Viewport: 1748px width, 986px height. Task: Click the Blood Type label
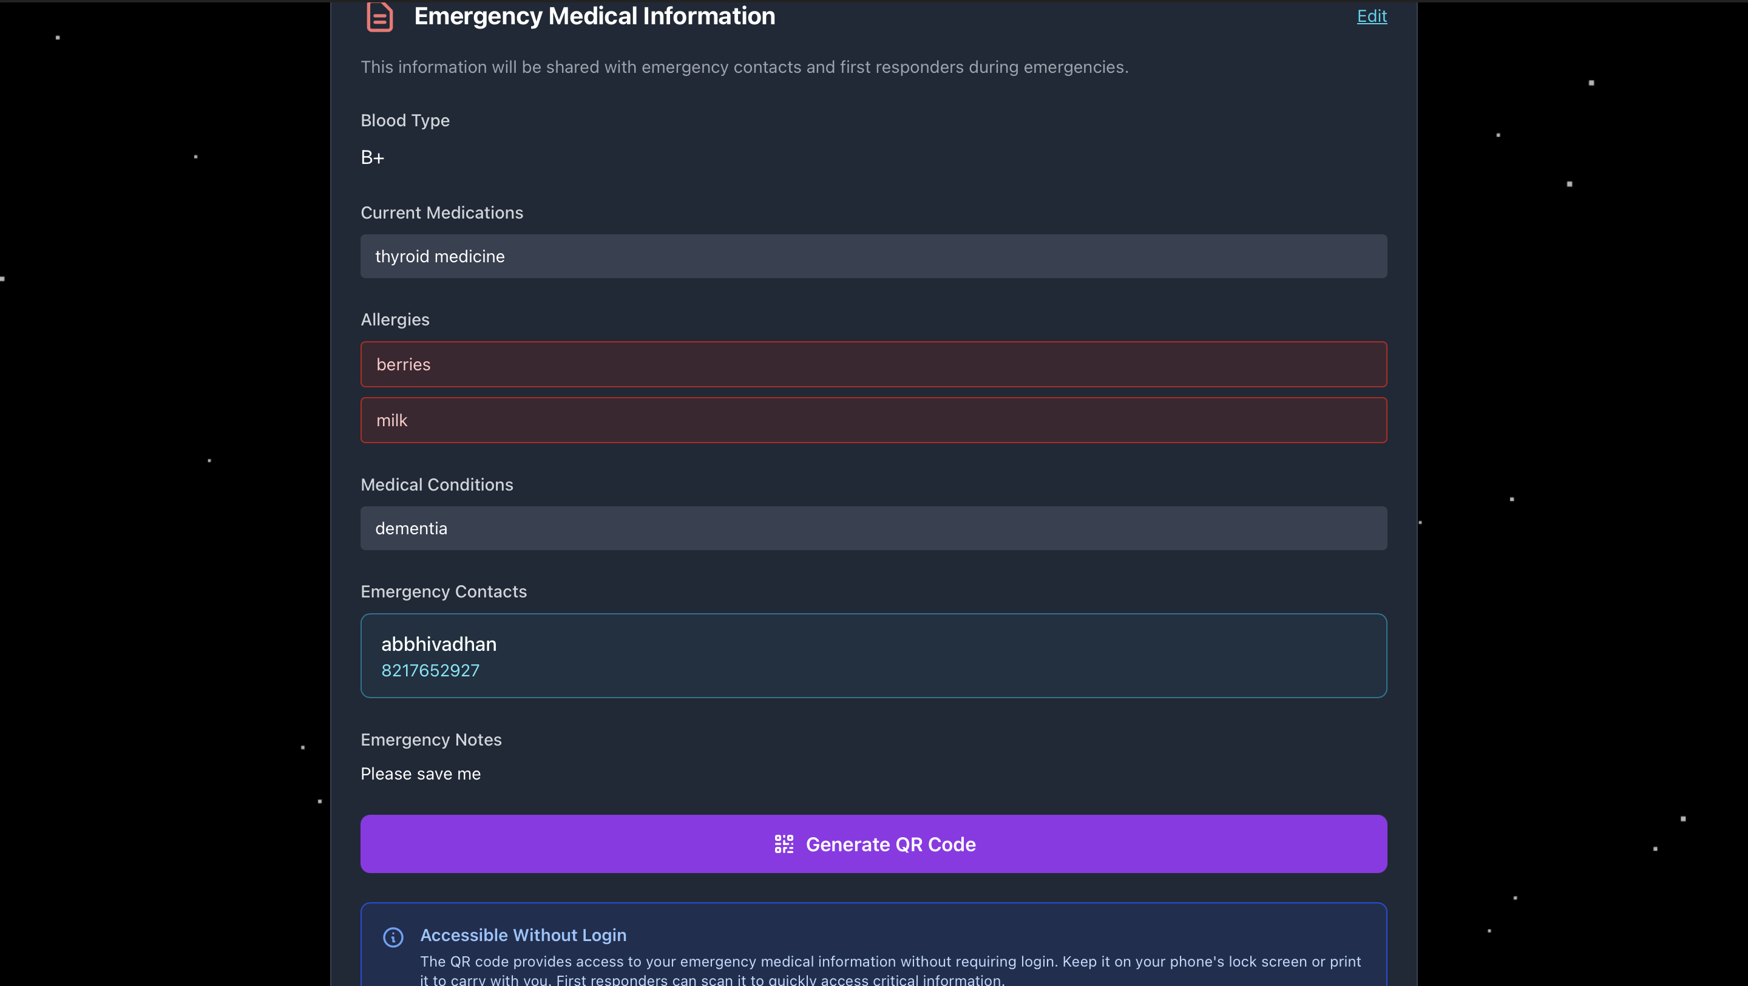click(404, 120)
